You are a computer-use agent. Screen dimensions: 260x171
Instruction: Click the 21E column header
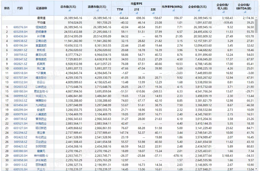click(136, 11)
